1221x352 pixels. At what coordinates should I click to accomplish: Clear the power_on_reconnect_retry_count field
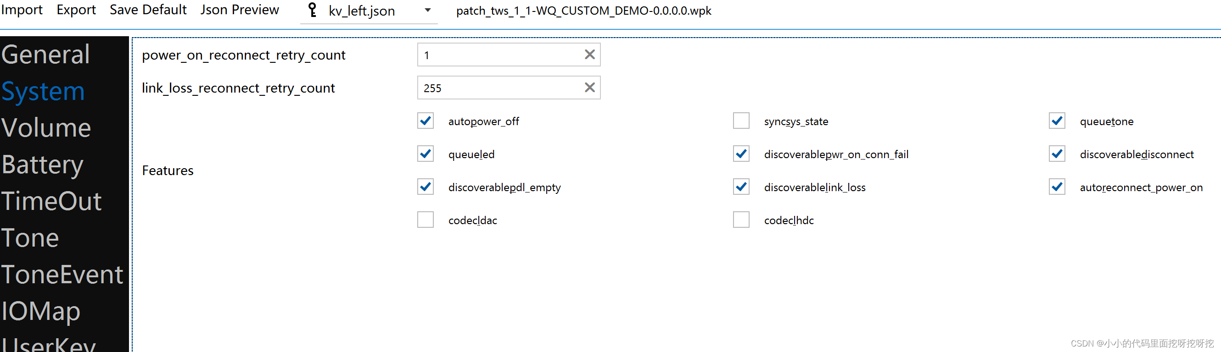pos(589,55)
